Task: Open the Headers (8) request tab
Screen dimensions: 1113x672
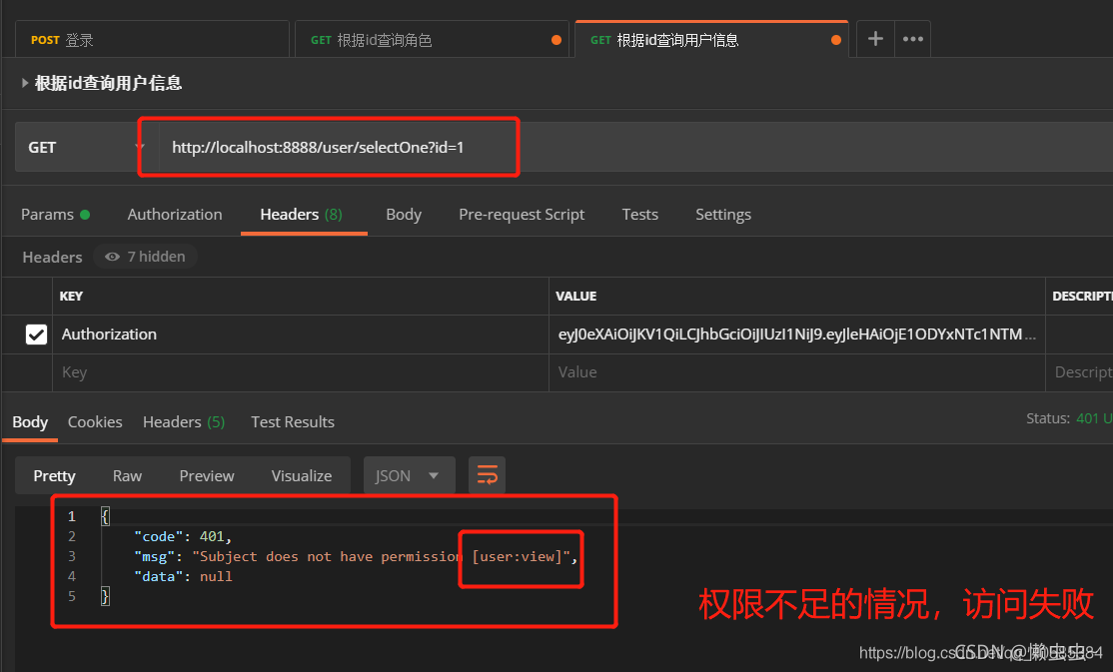Action: click(301, 215)
